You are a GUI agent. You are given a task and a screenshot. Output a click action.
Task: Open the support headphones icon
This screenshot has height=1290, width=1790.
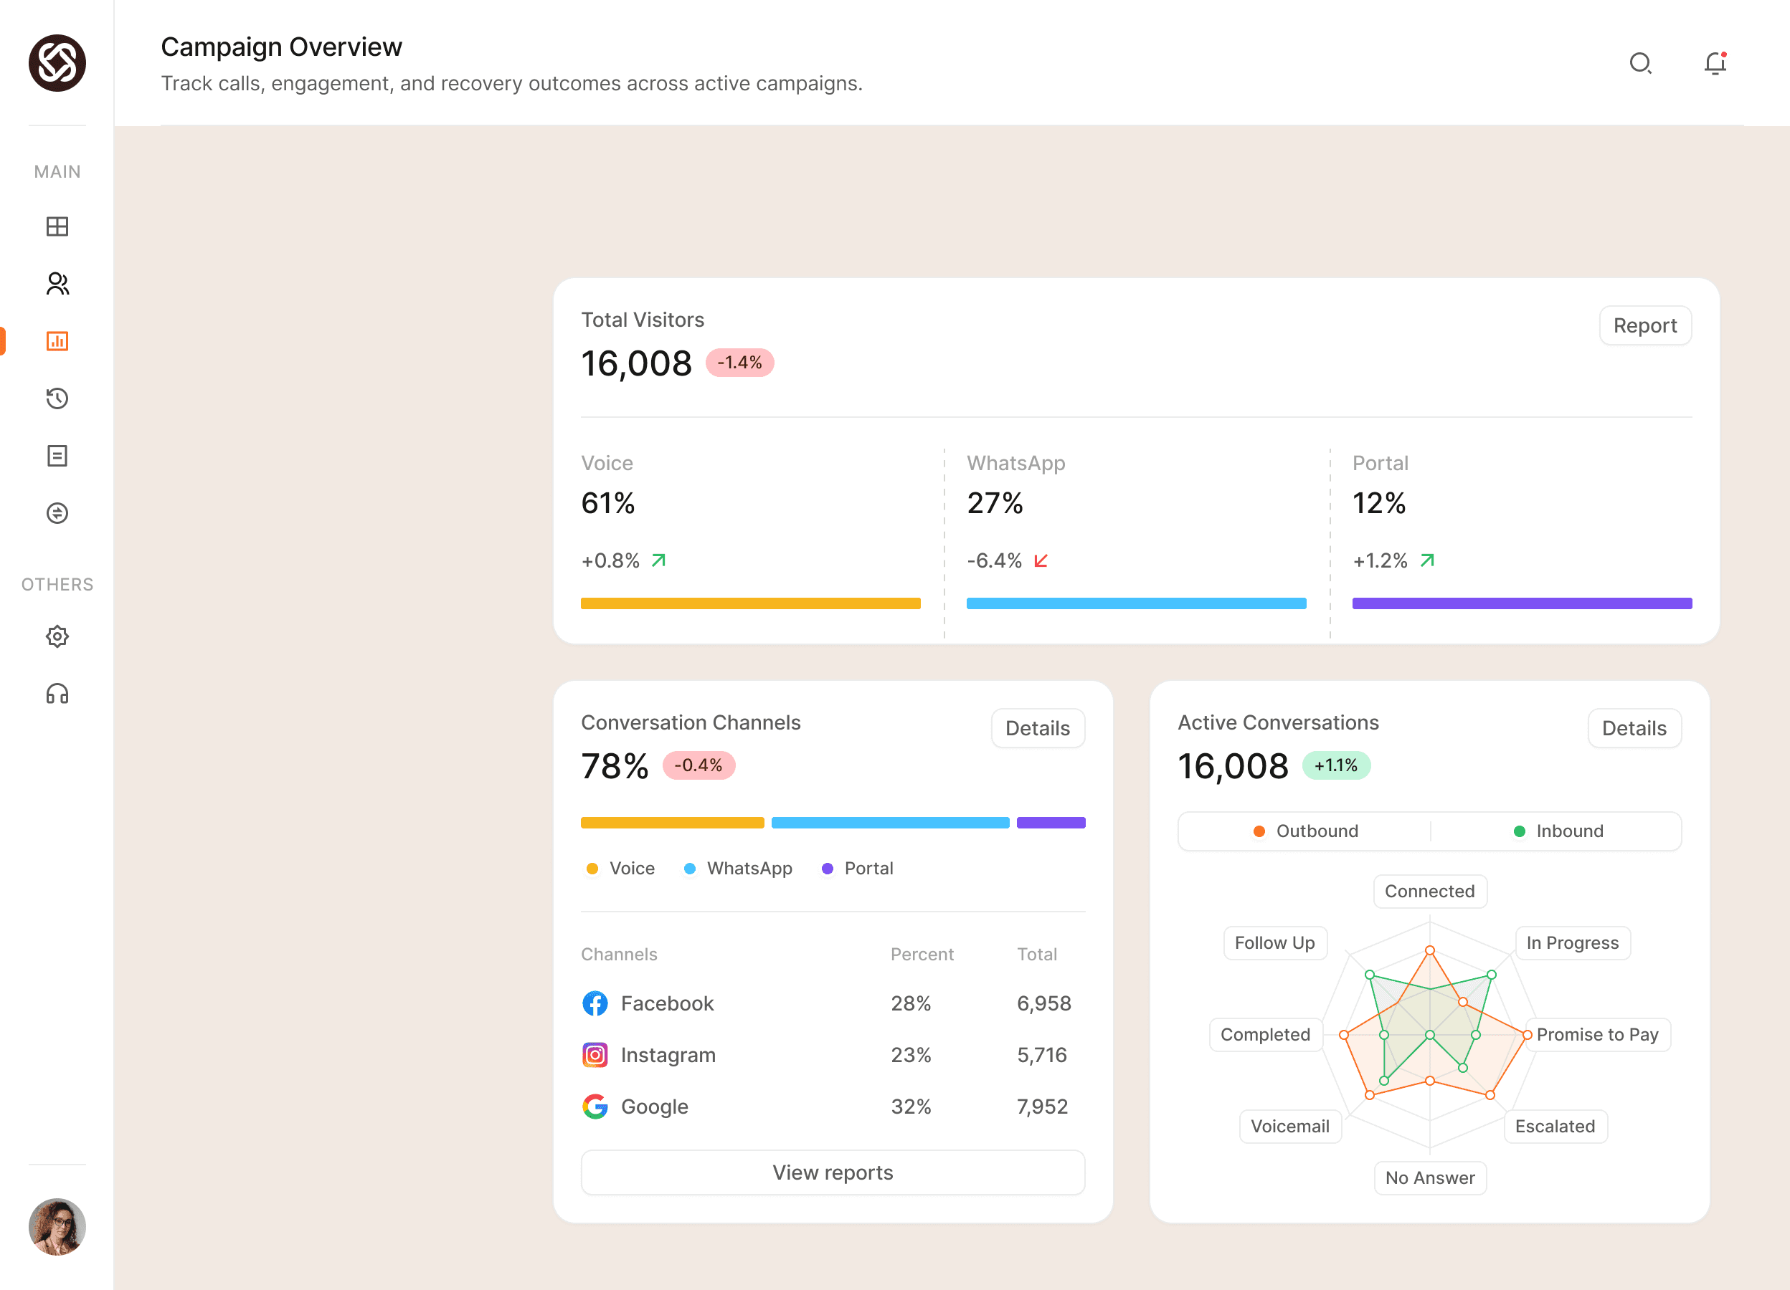pos(57,694)
